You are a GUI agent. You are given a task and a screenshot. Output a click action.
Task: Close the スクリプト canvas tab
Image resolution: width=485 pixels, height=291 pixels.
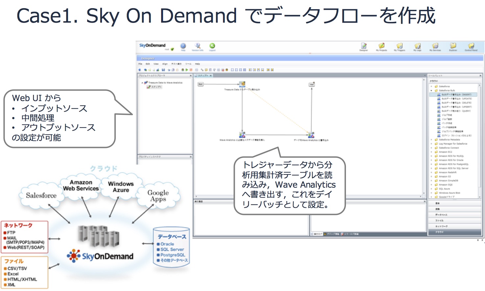211,76
